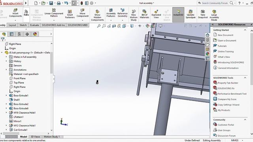Create an Exploded View
The image size is (253, 142).
[x=156, y=14]
